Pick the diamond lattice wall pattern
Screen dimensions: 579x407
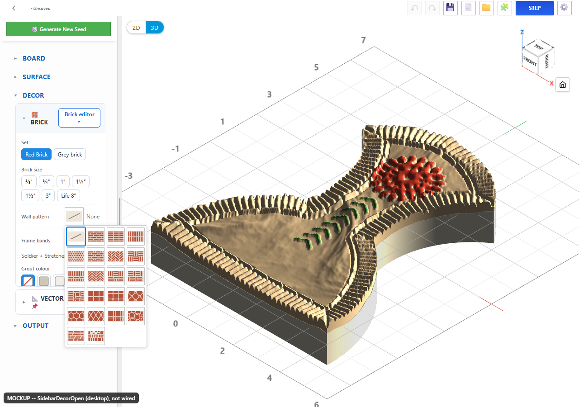pos(96,316)
